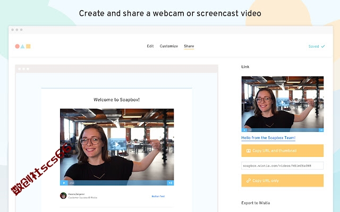Click the Welcome to Soapbox! title
The image size is (340, 212).
117,100
